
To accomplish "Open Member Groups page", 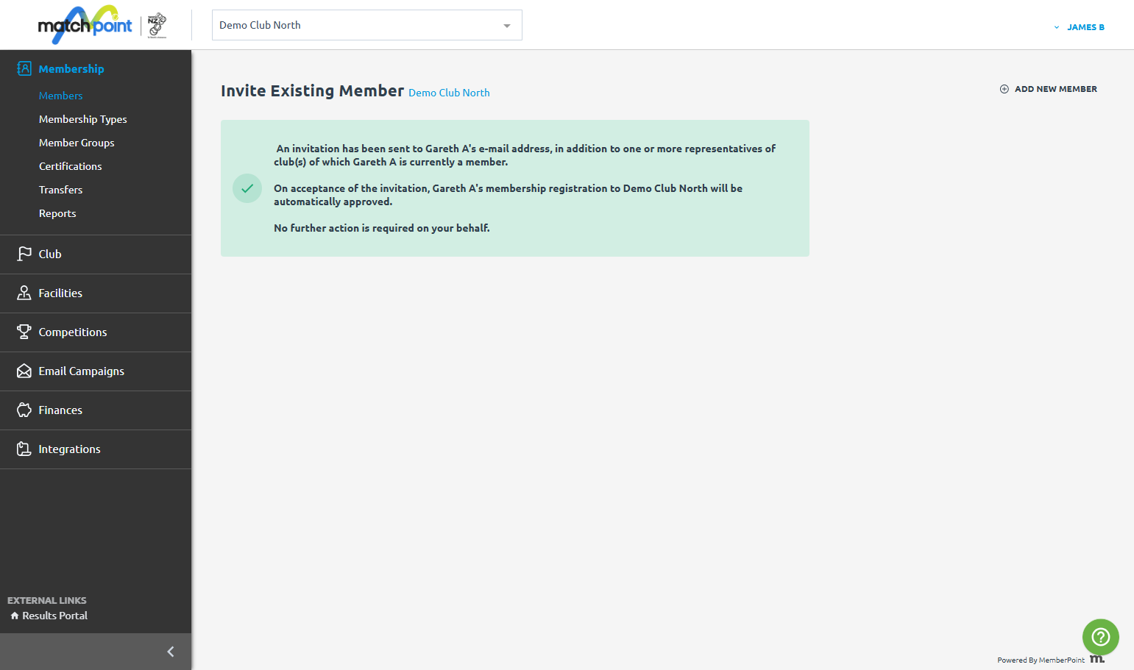I will [x=77, y=143].
